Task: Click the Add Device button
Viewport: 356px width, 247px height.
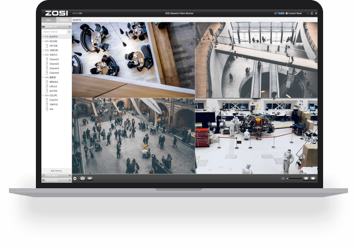Action: tap(56, 170)
